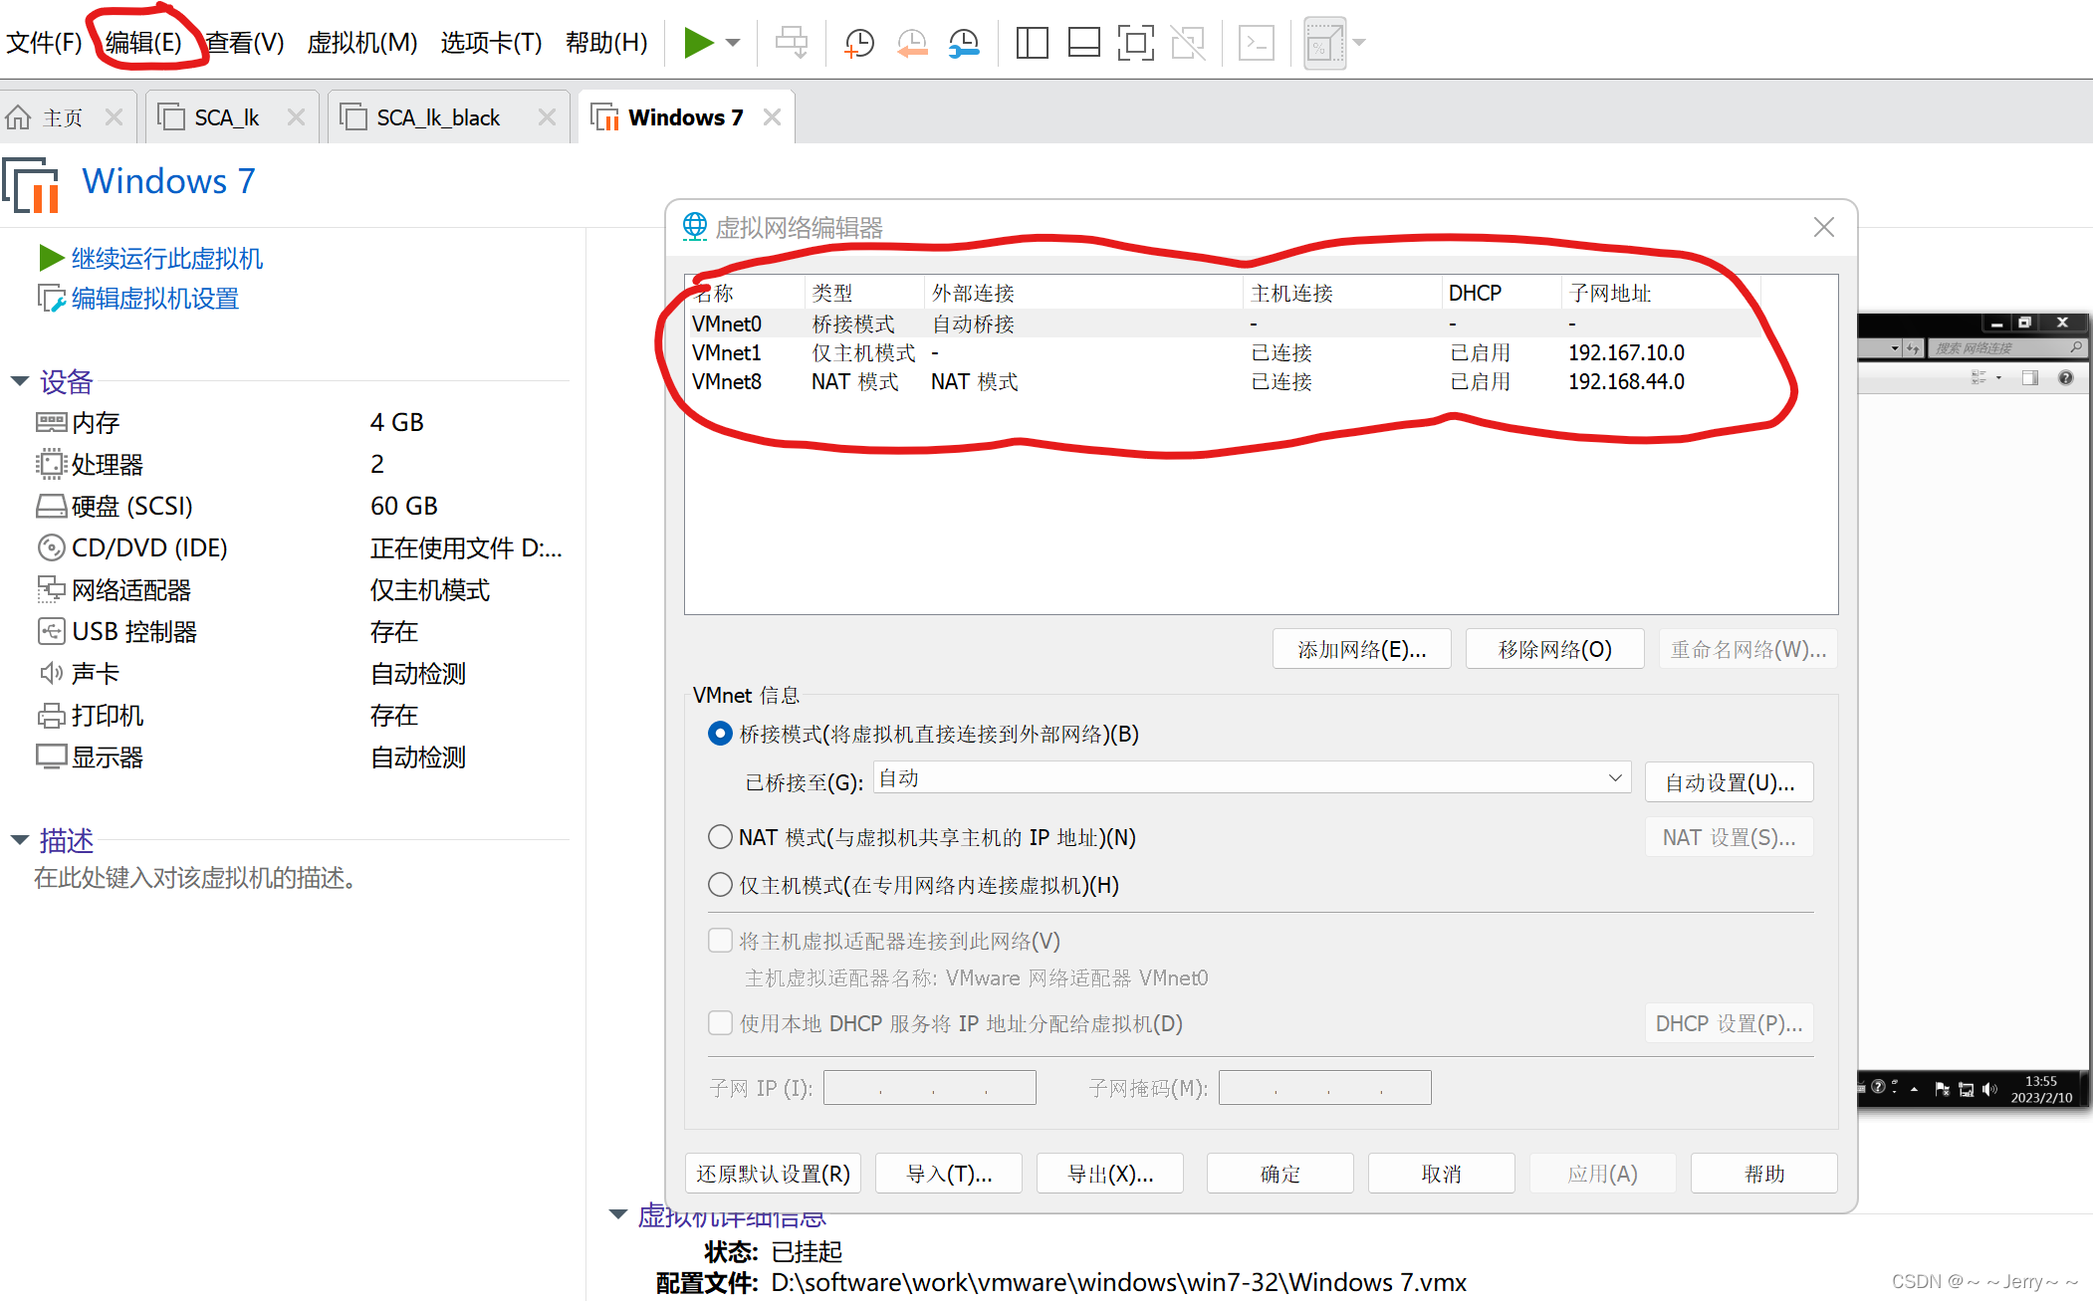Take a snapshot with the clock-plus icon
This screenshot has height=1301, width=2093.
coord(858,43)
